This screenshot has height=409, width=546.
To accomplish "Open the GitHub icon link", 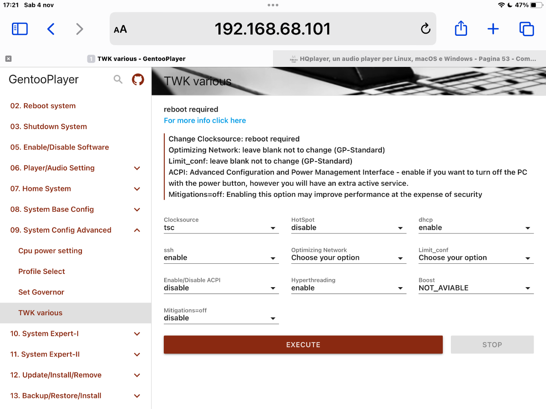I will pyautogui.click(x=138, y=79).
